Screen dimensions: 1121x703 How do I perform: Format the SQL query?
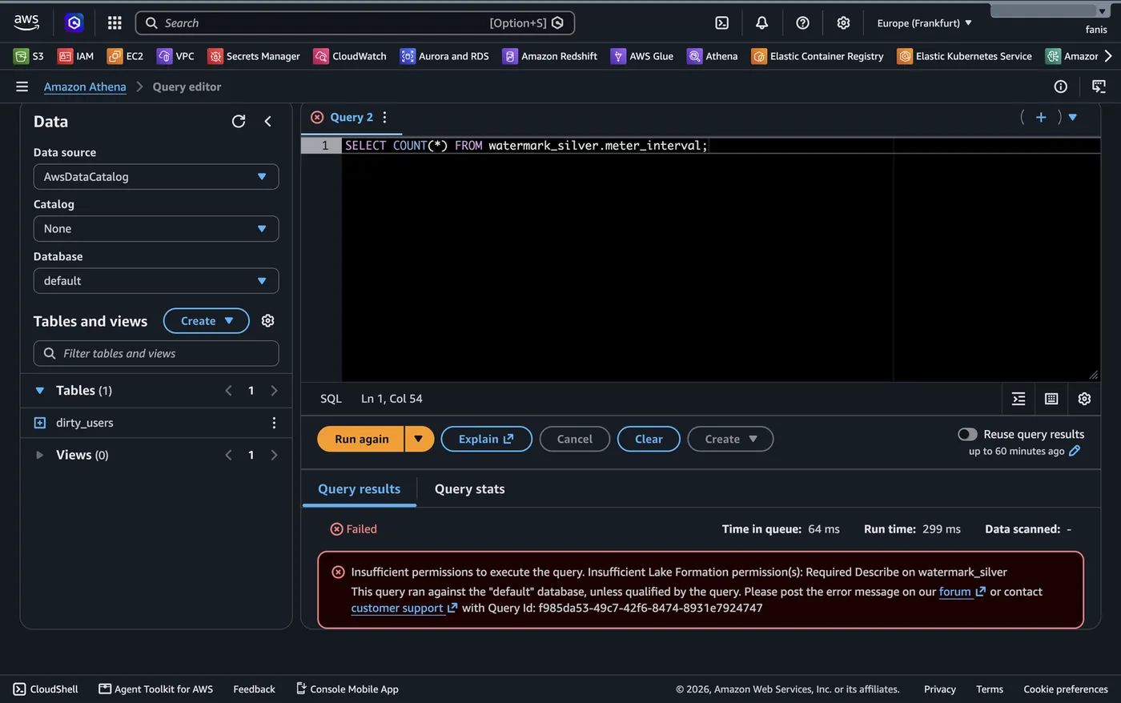pyautogui.click(x=1019, y=399)
